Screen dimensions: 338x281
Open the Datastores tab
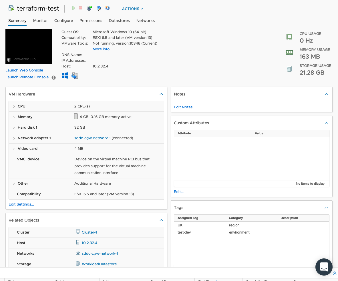[119, 21]
